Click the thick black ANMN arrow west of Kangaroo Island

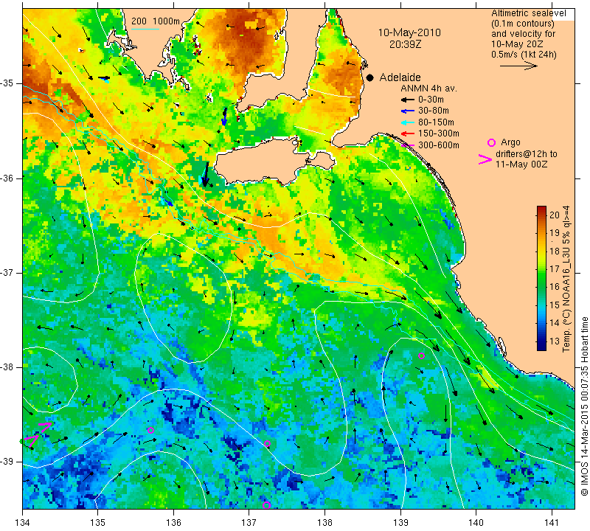click(x=206, y=174)
